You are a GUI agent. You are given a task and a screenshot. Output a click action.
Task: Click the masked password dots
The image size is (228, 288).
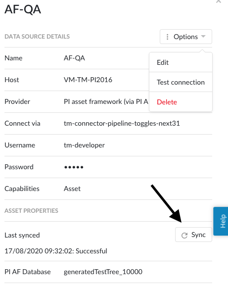74,167
